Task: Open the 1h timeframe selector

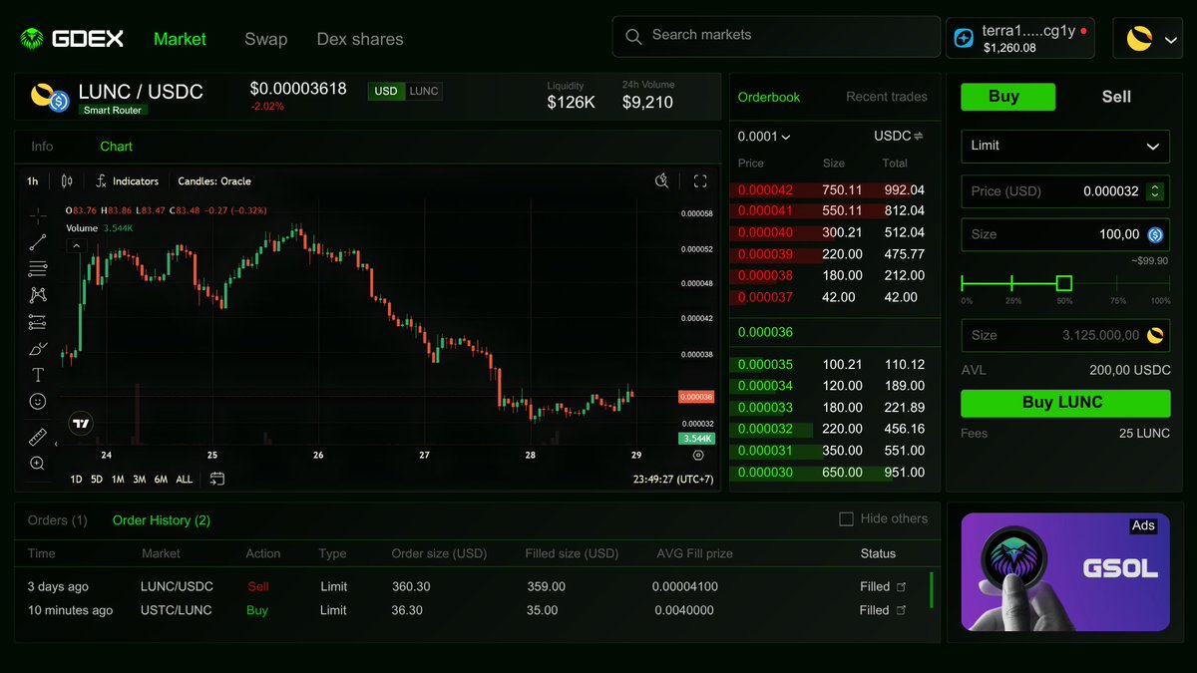Action: pyautogui.click(x=33, y=181)
